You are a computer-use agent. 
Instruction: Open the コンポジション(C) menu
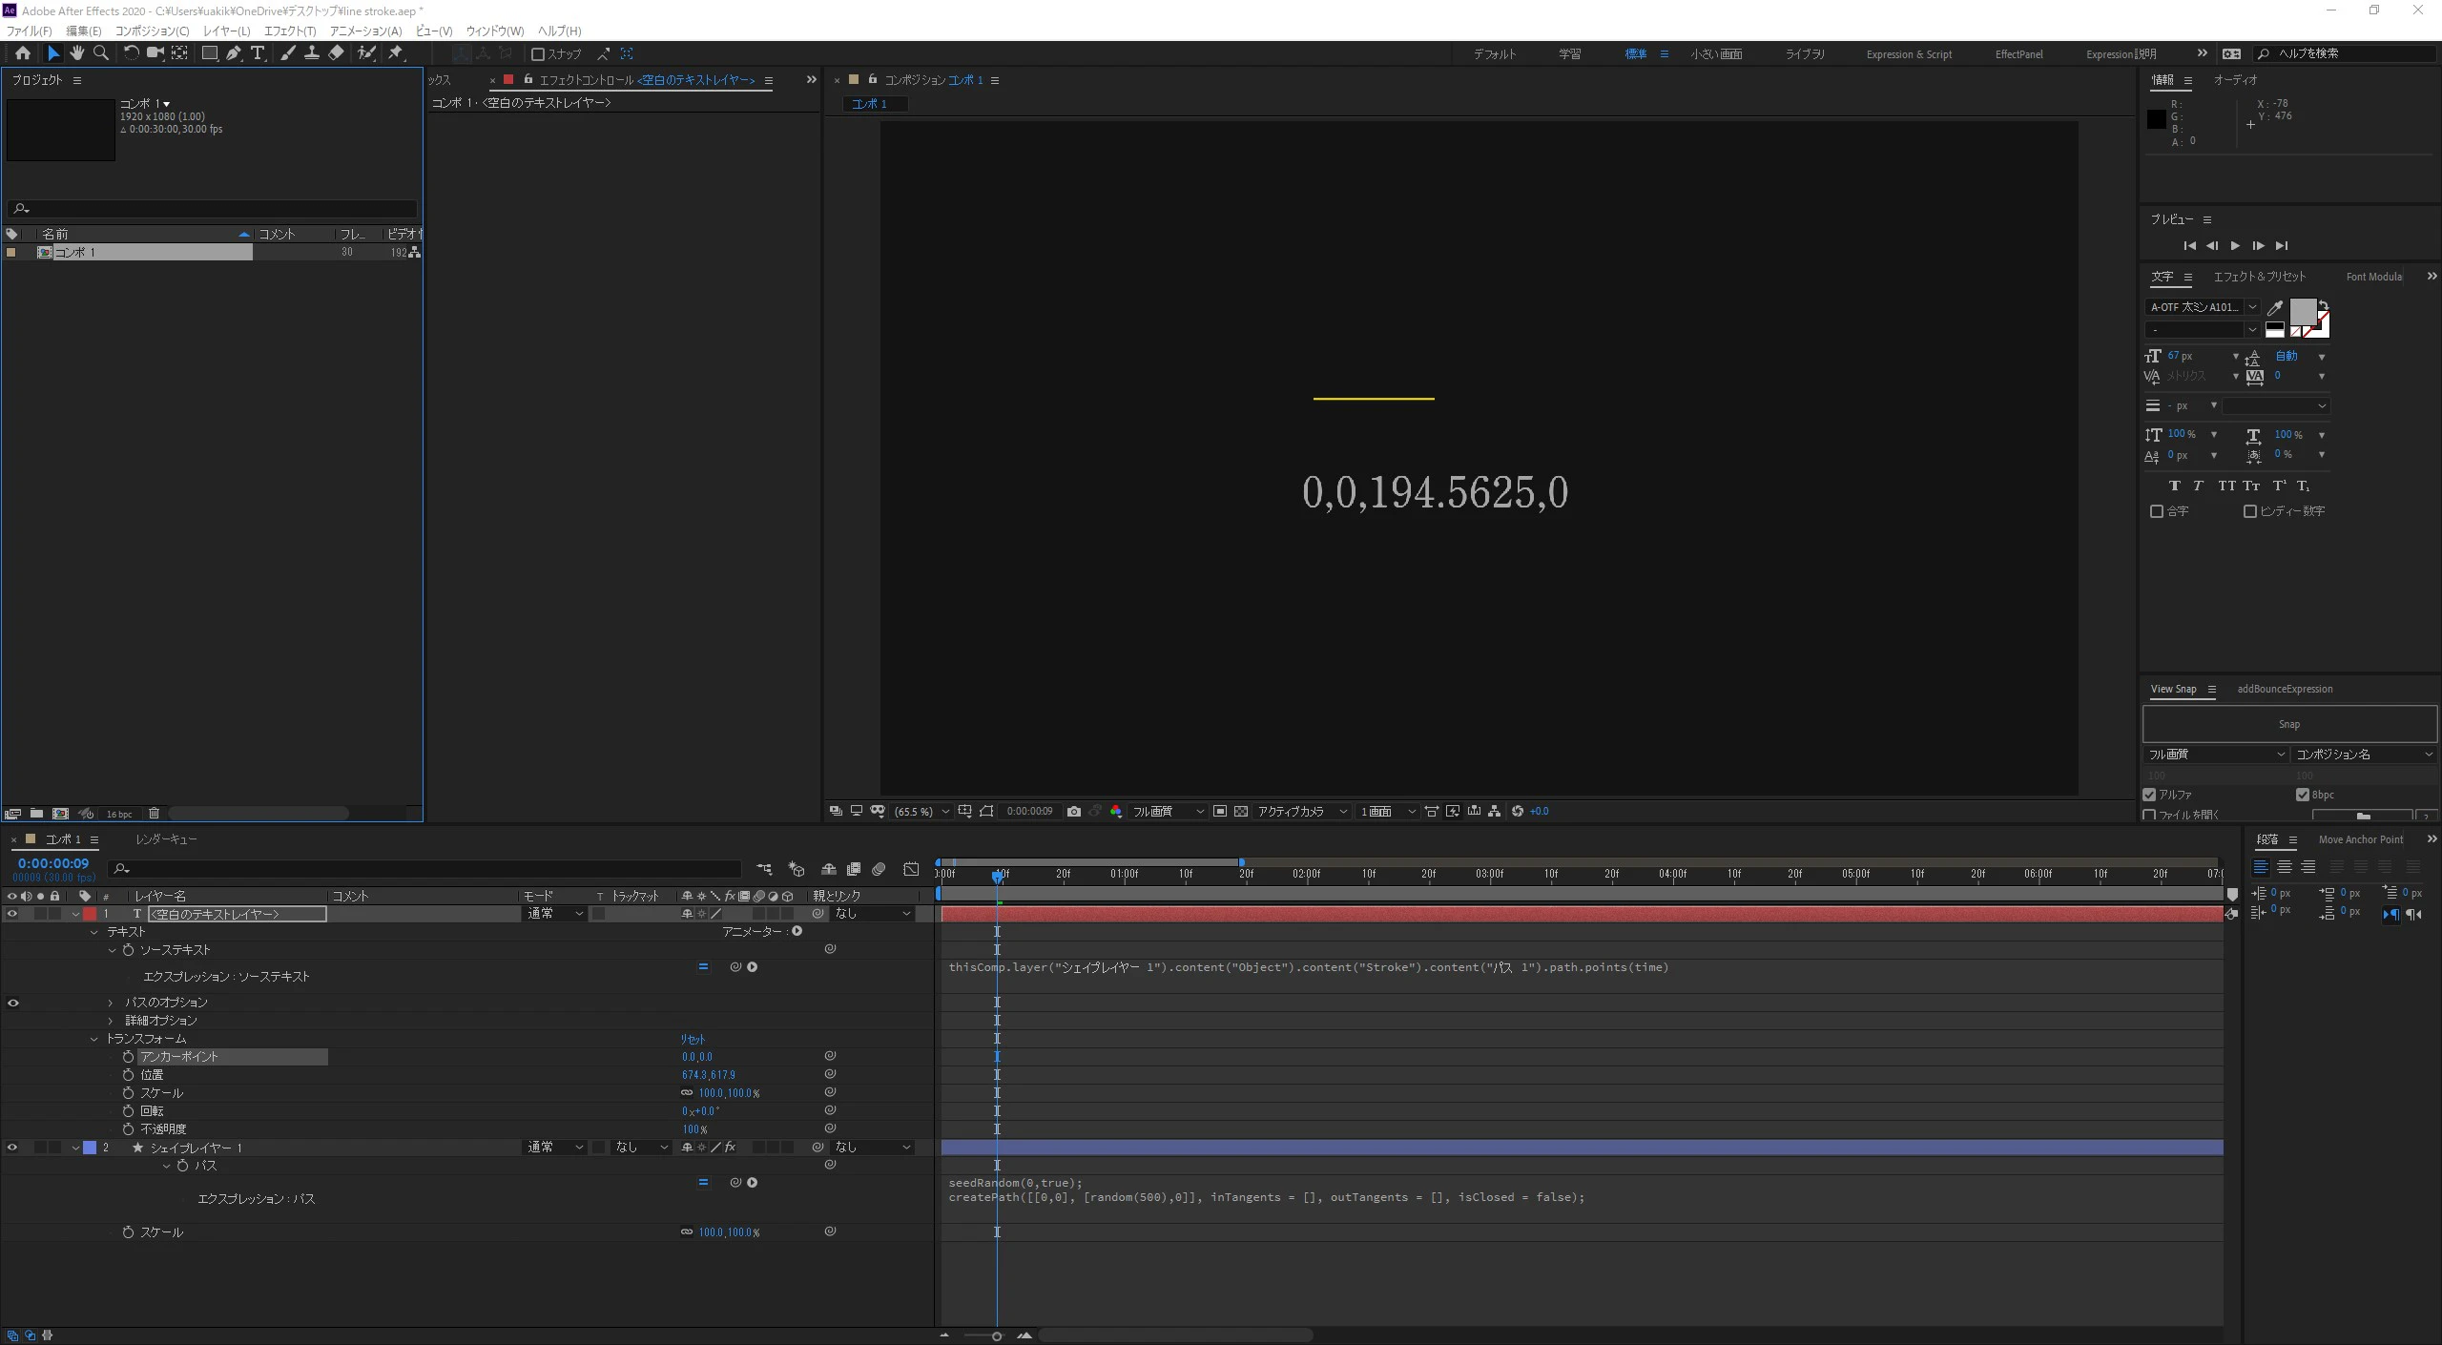[153, 31]
